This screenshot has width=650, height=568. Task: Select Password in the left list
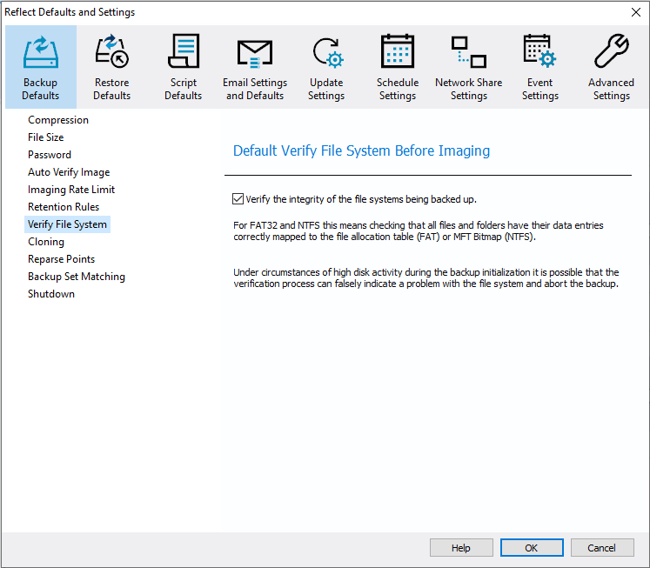point(50,155)
